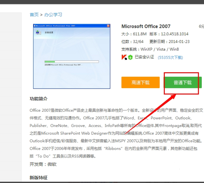
Task: Click the 新版特征 heading
Action: (x=38, y=178)
